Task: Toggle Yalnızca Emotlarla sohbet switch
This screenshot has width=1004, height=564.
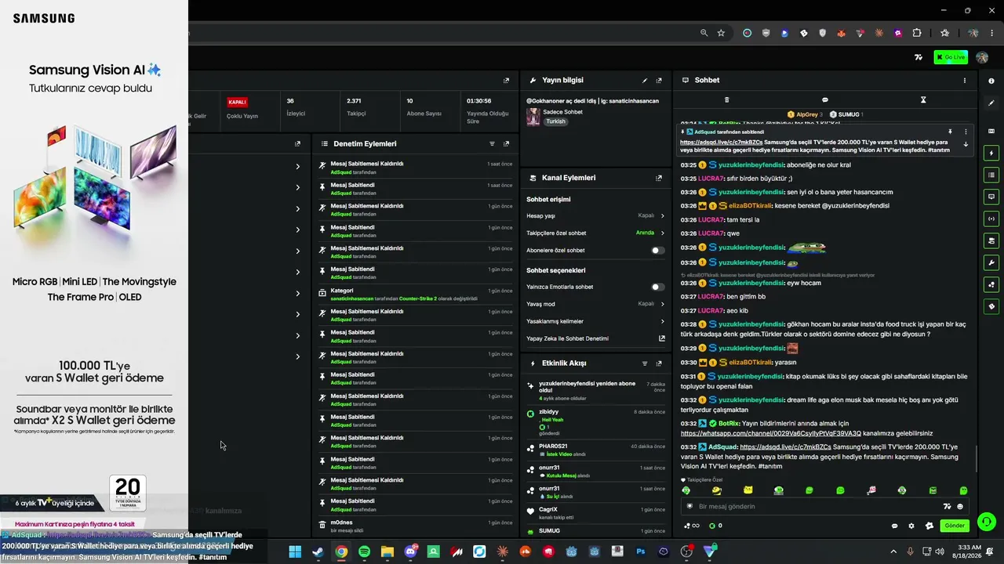Action: point(657,287)
